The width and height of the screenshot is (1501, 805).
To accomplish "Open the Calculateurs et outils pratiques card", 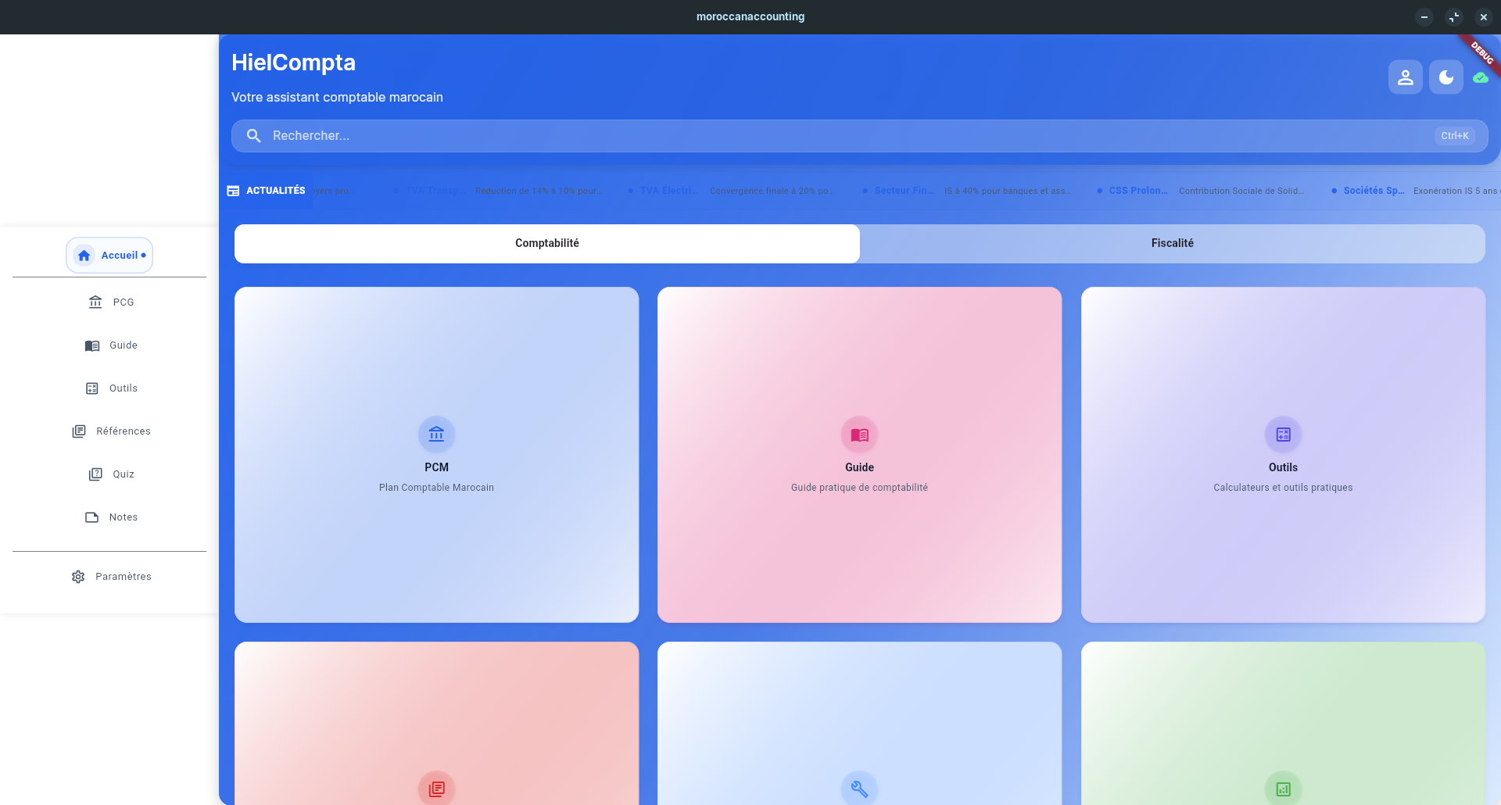I will click(x=1283, y=455).
